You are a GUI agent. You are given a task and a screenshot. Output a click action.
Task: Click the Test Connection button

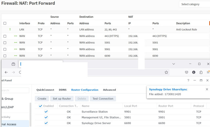point(103,99)
